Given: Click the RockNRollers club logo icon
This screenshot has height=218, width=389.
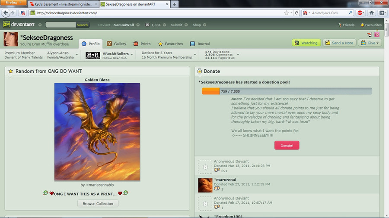Looking at the screenshot, I should (92, 56).
